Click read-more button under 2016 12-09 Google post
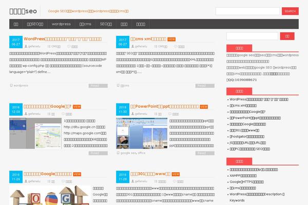 98,153
